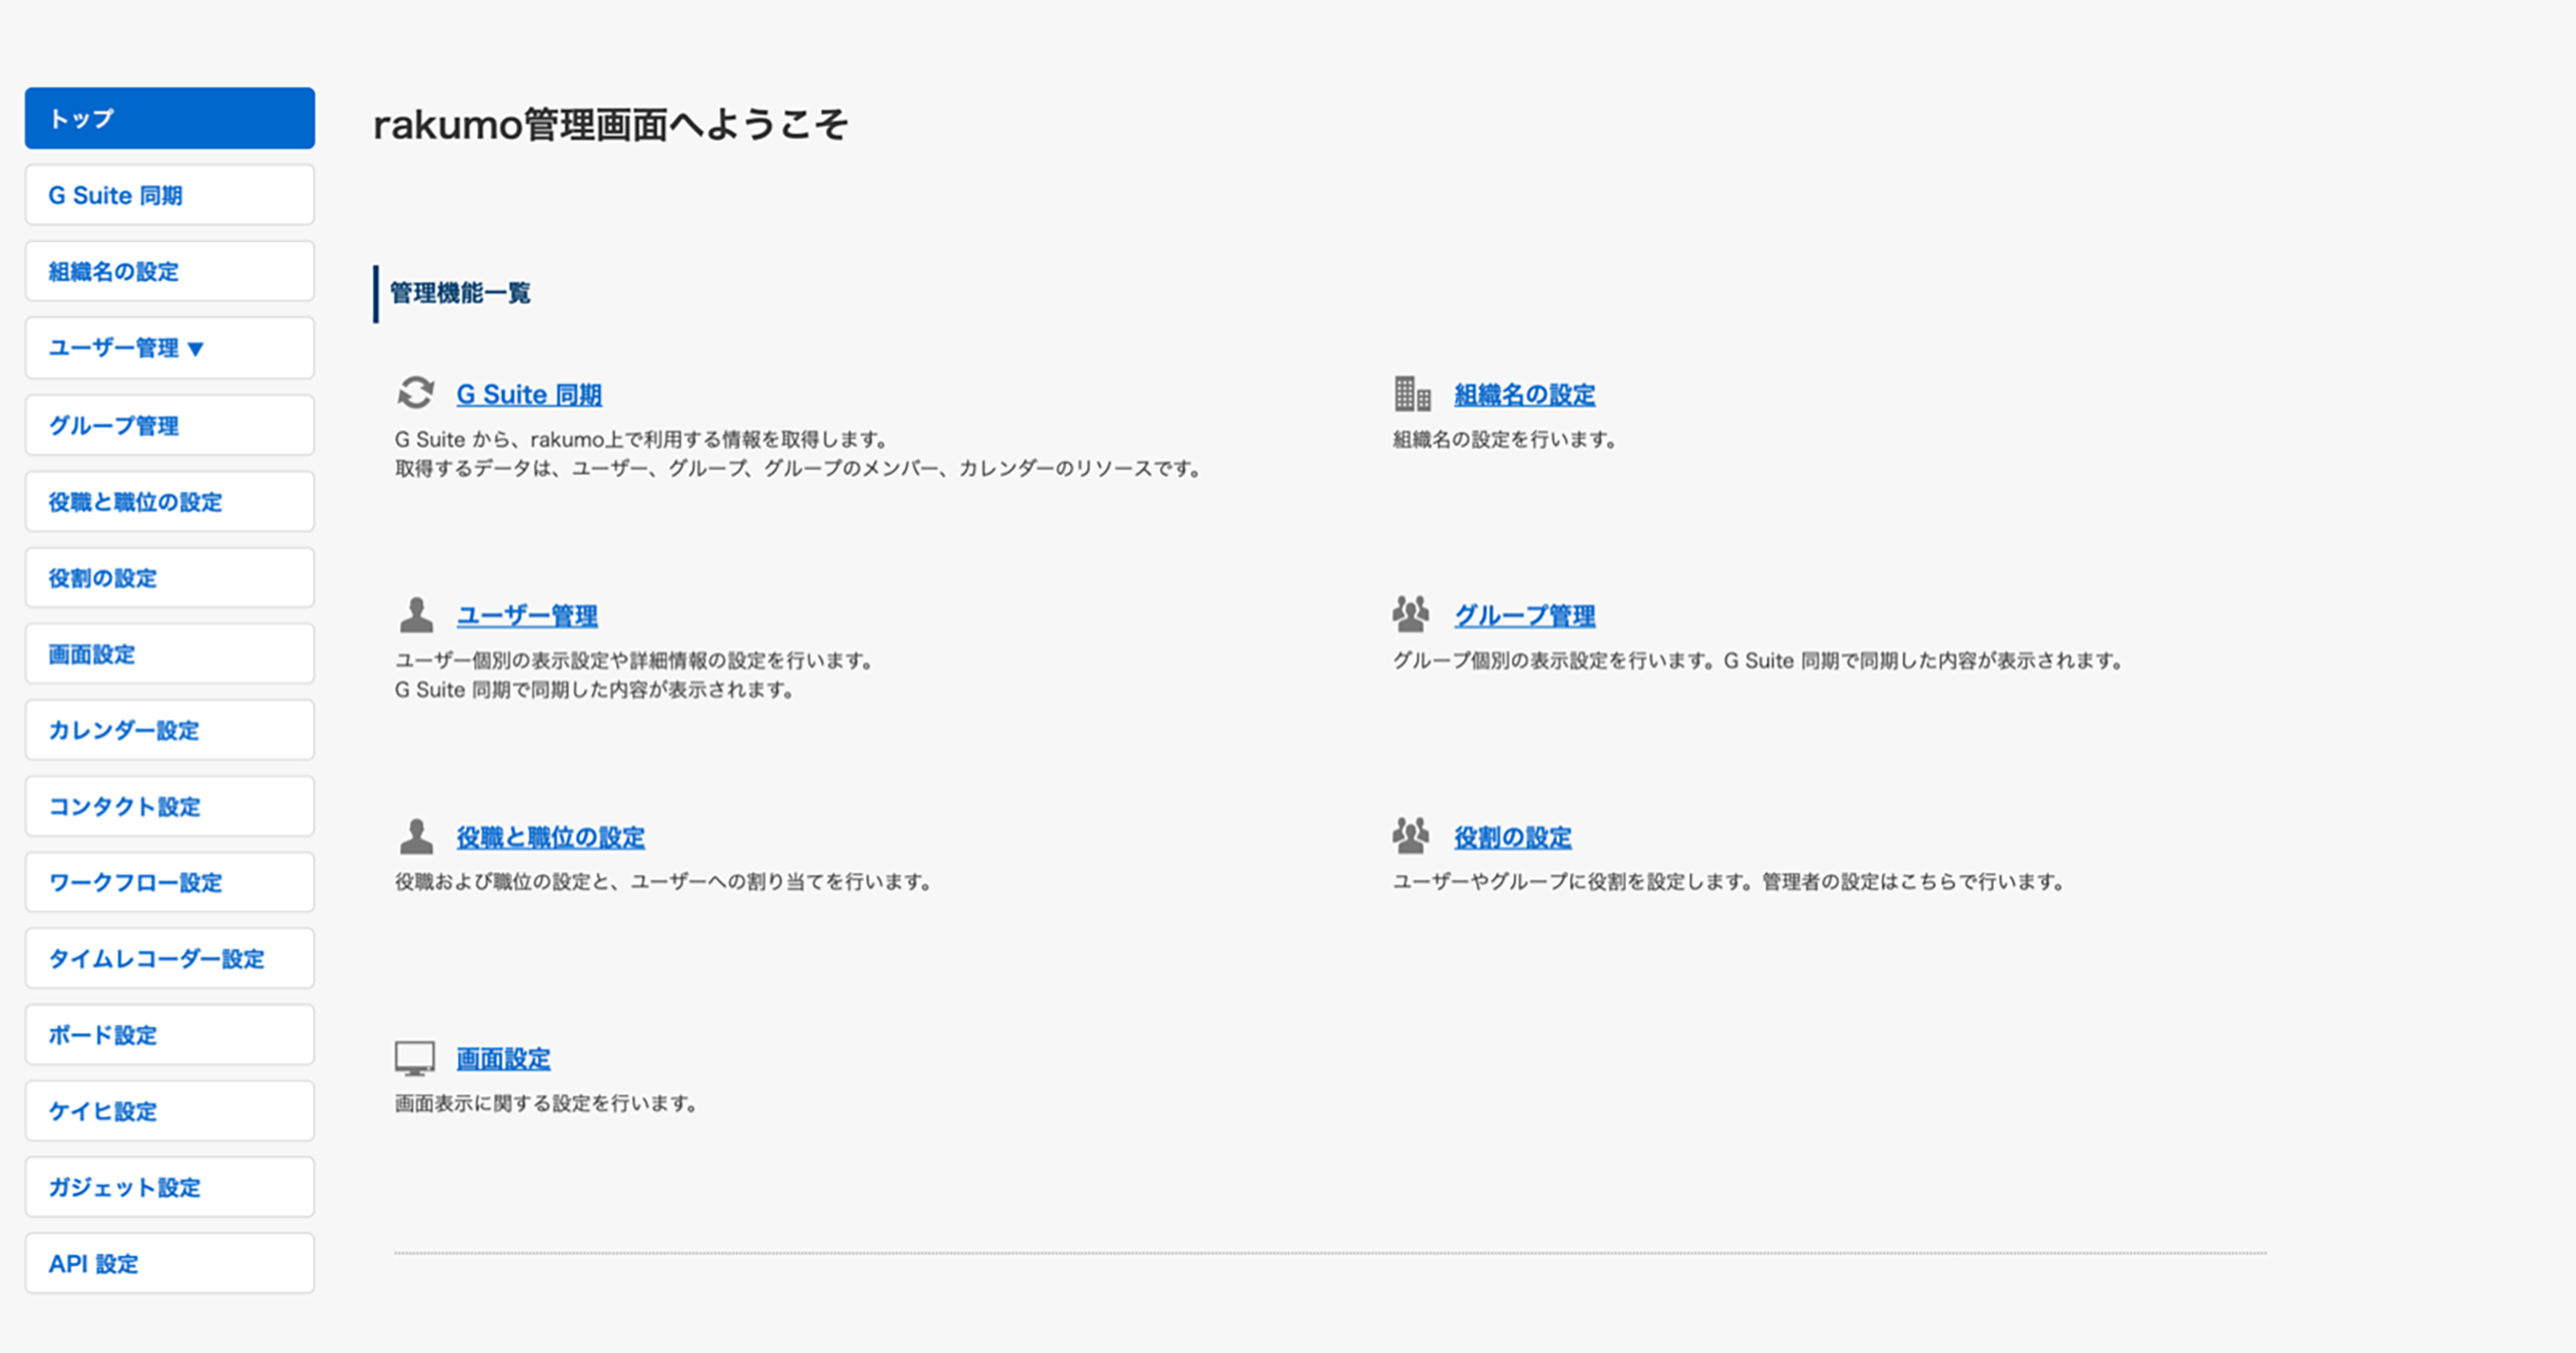Image resolution: width=2576 pixels, height=1353 pixels.
Task: Open 役割の設定 in the sidebar
Action: [x=170, y=577]
